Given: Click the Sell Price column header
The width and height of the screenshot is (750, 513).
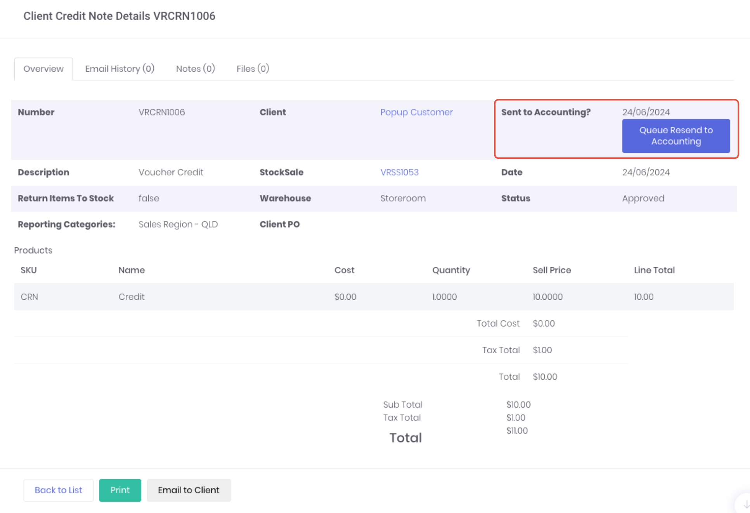Looking at the screenshot, I should point(551,270).
